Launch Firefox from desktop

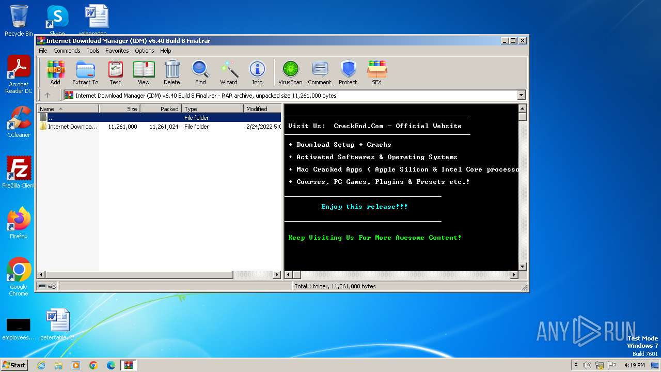(19, 223)
